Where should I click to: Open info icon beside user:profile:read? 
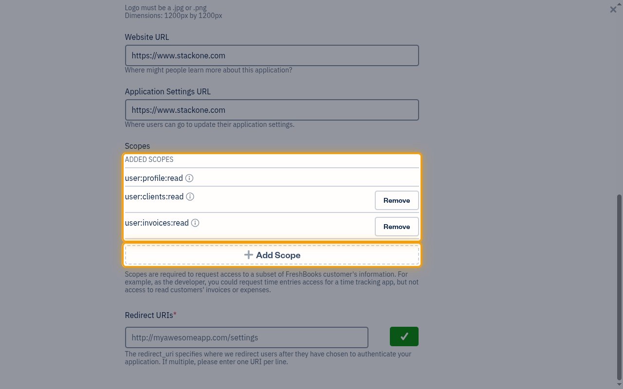coord(190,178)
